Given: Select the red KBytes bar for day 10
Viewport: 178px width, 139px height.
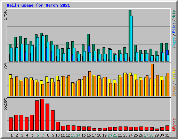Looking at the screenshot, I should [58, 126].
